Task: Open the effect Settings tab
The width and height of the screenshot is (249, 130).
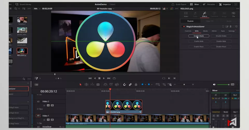Action: [x=232, y=31]
